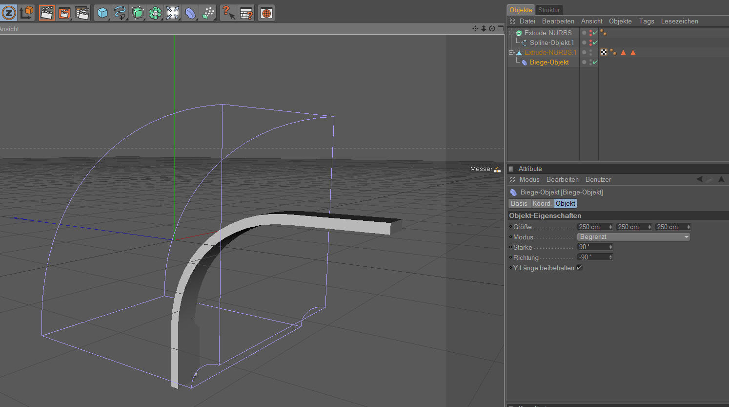Image resolution: width=729 pixels, height=407 pixels.
Task: Click the Basis attribute tab button
Action: click(x=519, y=203)
